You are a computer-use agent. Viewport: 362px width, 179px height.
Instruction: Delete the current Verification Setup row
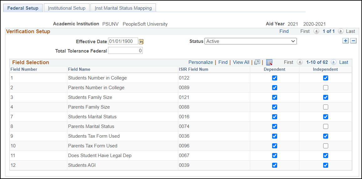click(353, 41)
